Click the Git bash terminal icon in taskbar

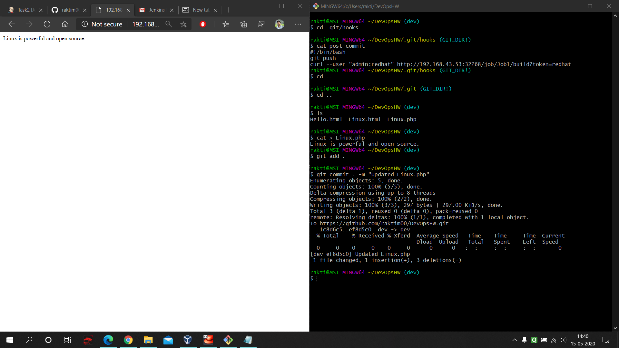(x=228, y=340)
